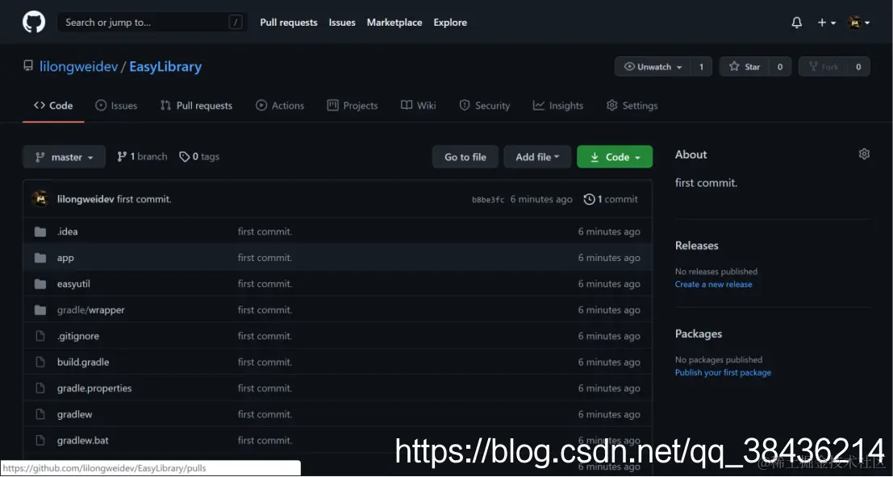Switch to the Security tab
The height and width of the screenshot is (477, 893).
click(485, 106)
